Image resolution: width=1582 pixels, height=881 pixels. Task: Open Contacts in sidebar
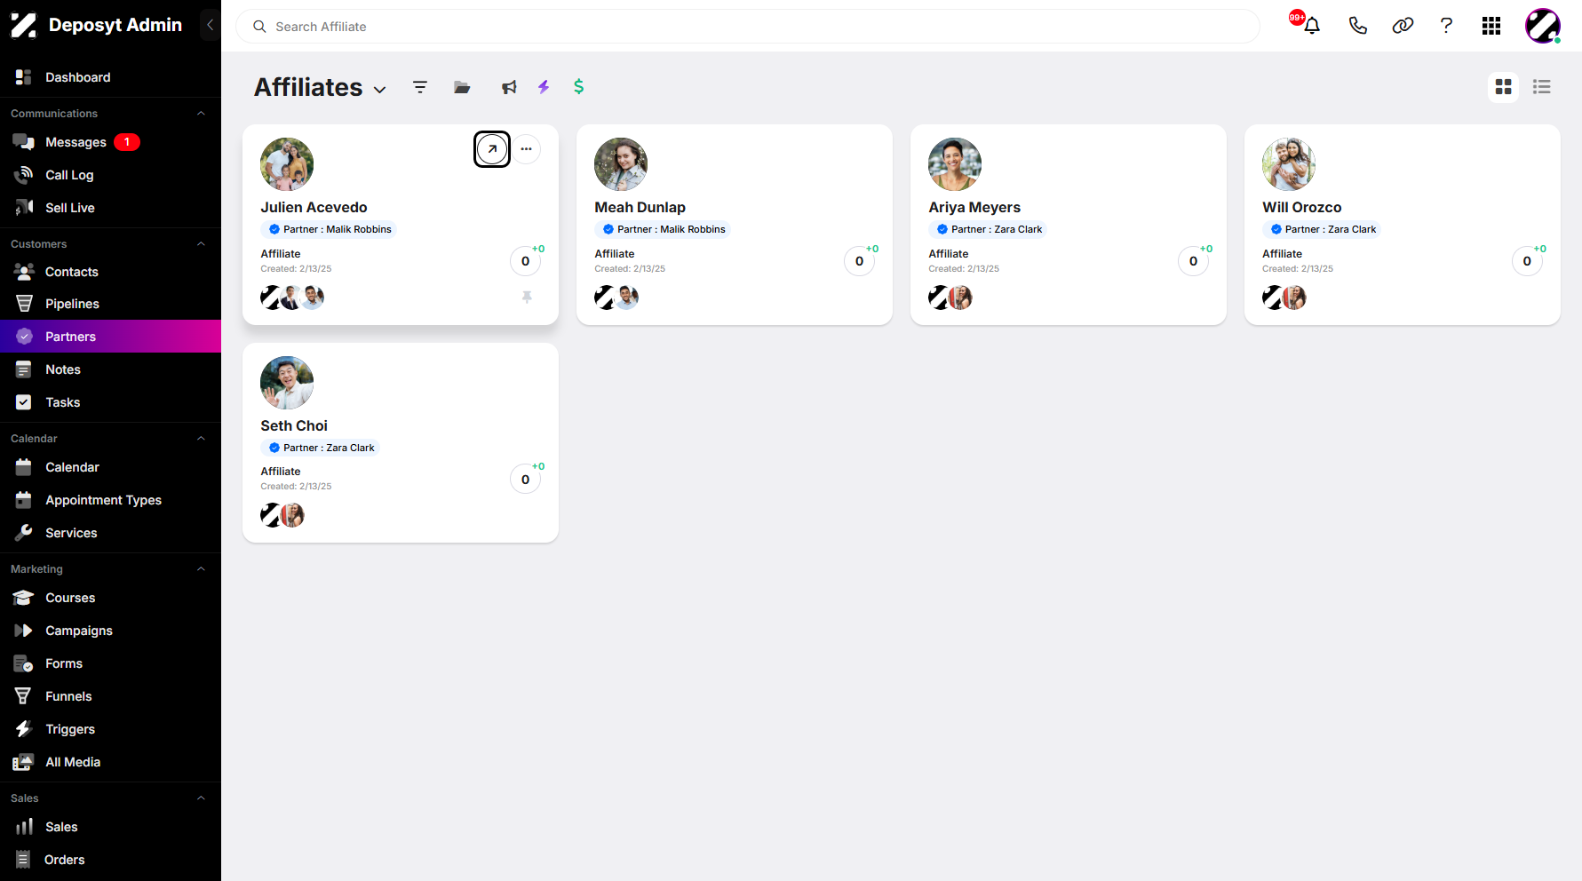[x=110, y=272]
